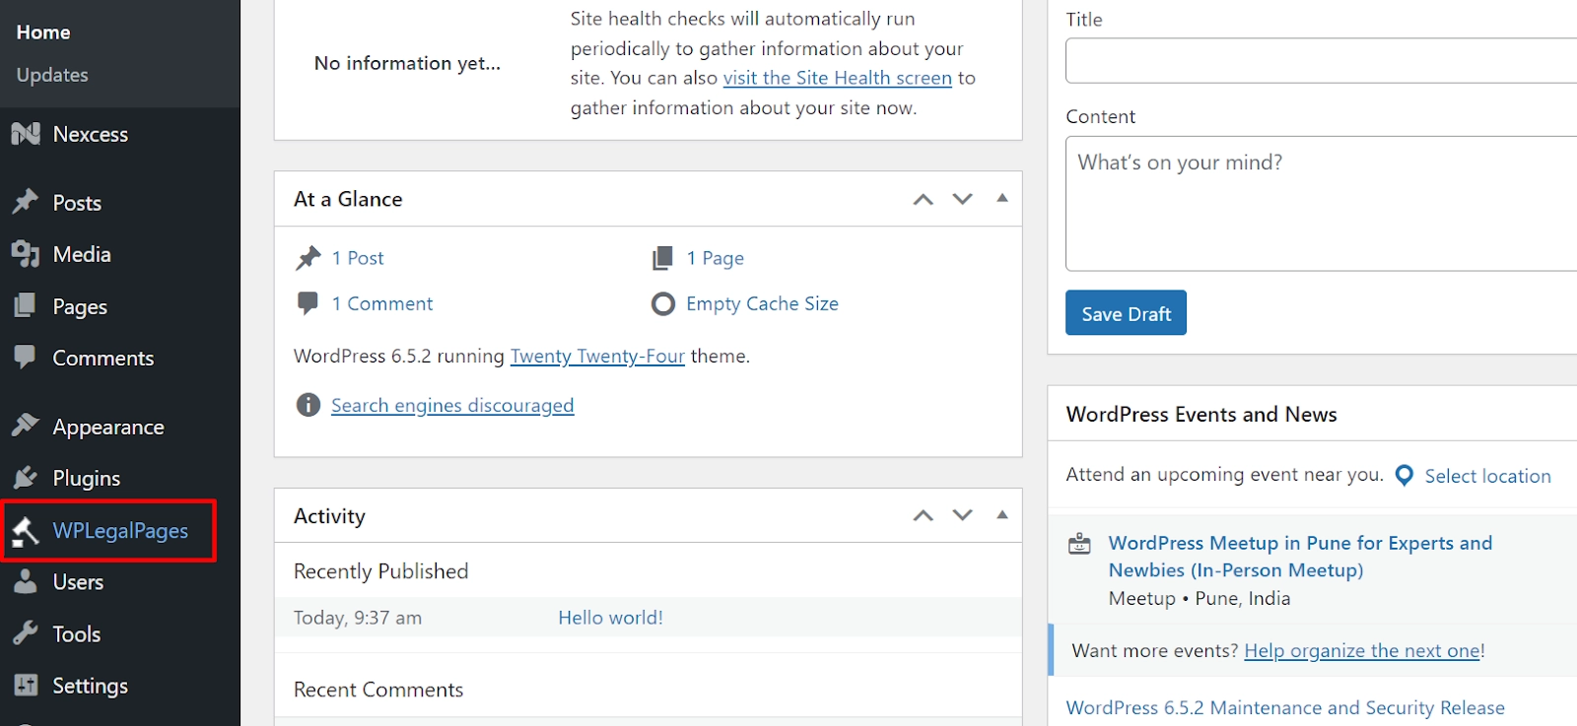Screen dimensions: 1577x726
Task: Click the Posts pushpin icon in sidebar
Action: pyautogui.click(x=26, y=202)
